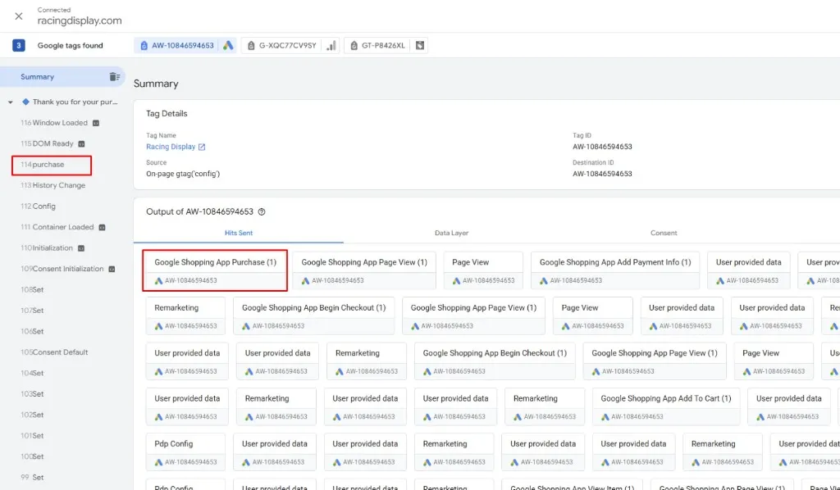The image size is (840, 490).
Task: Select event 116 Window Loaded
Action: [53, 123]
